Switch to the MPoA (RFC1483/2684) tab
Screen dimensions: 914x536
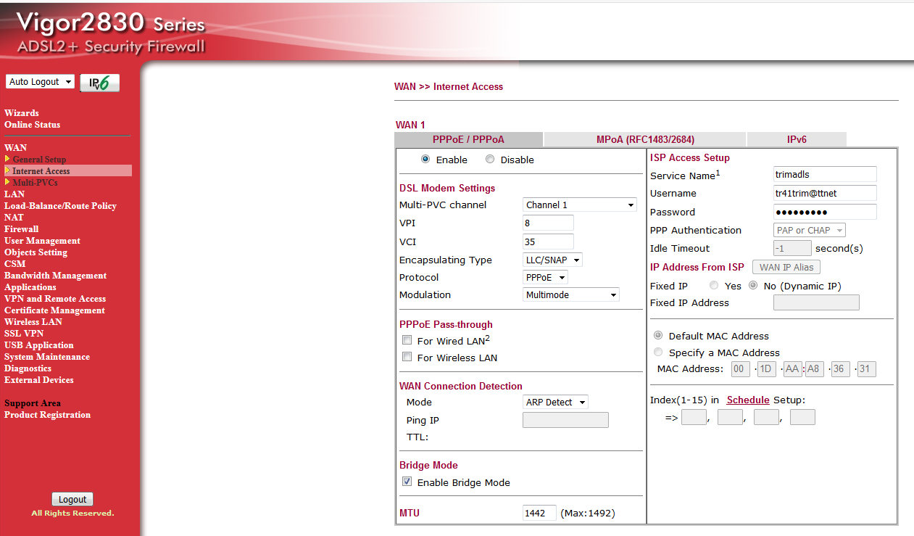click(x=644, y=139)
